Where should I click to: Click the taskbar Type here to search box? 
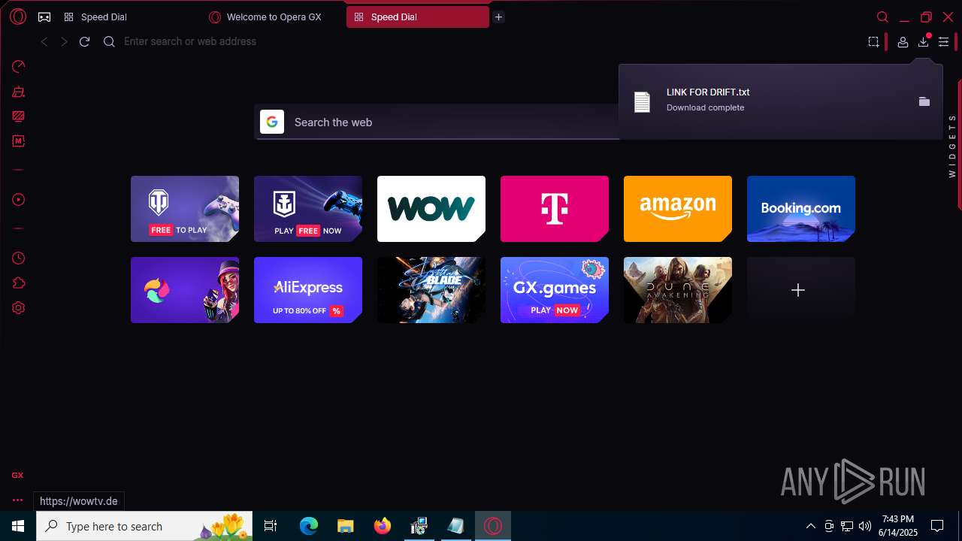tap(145, 526)
